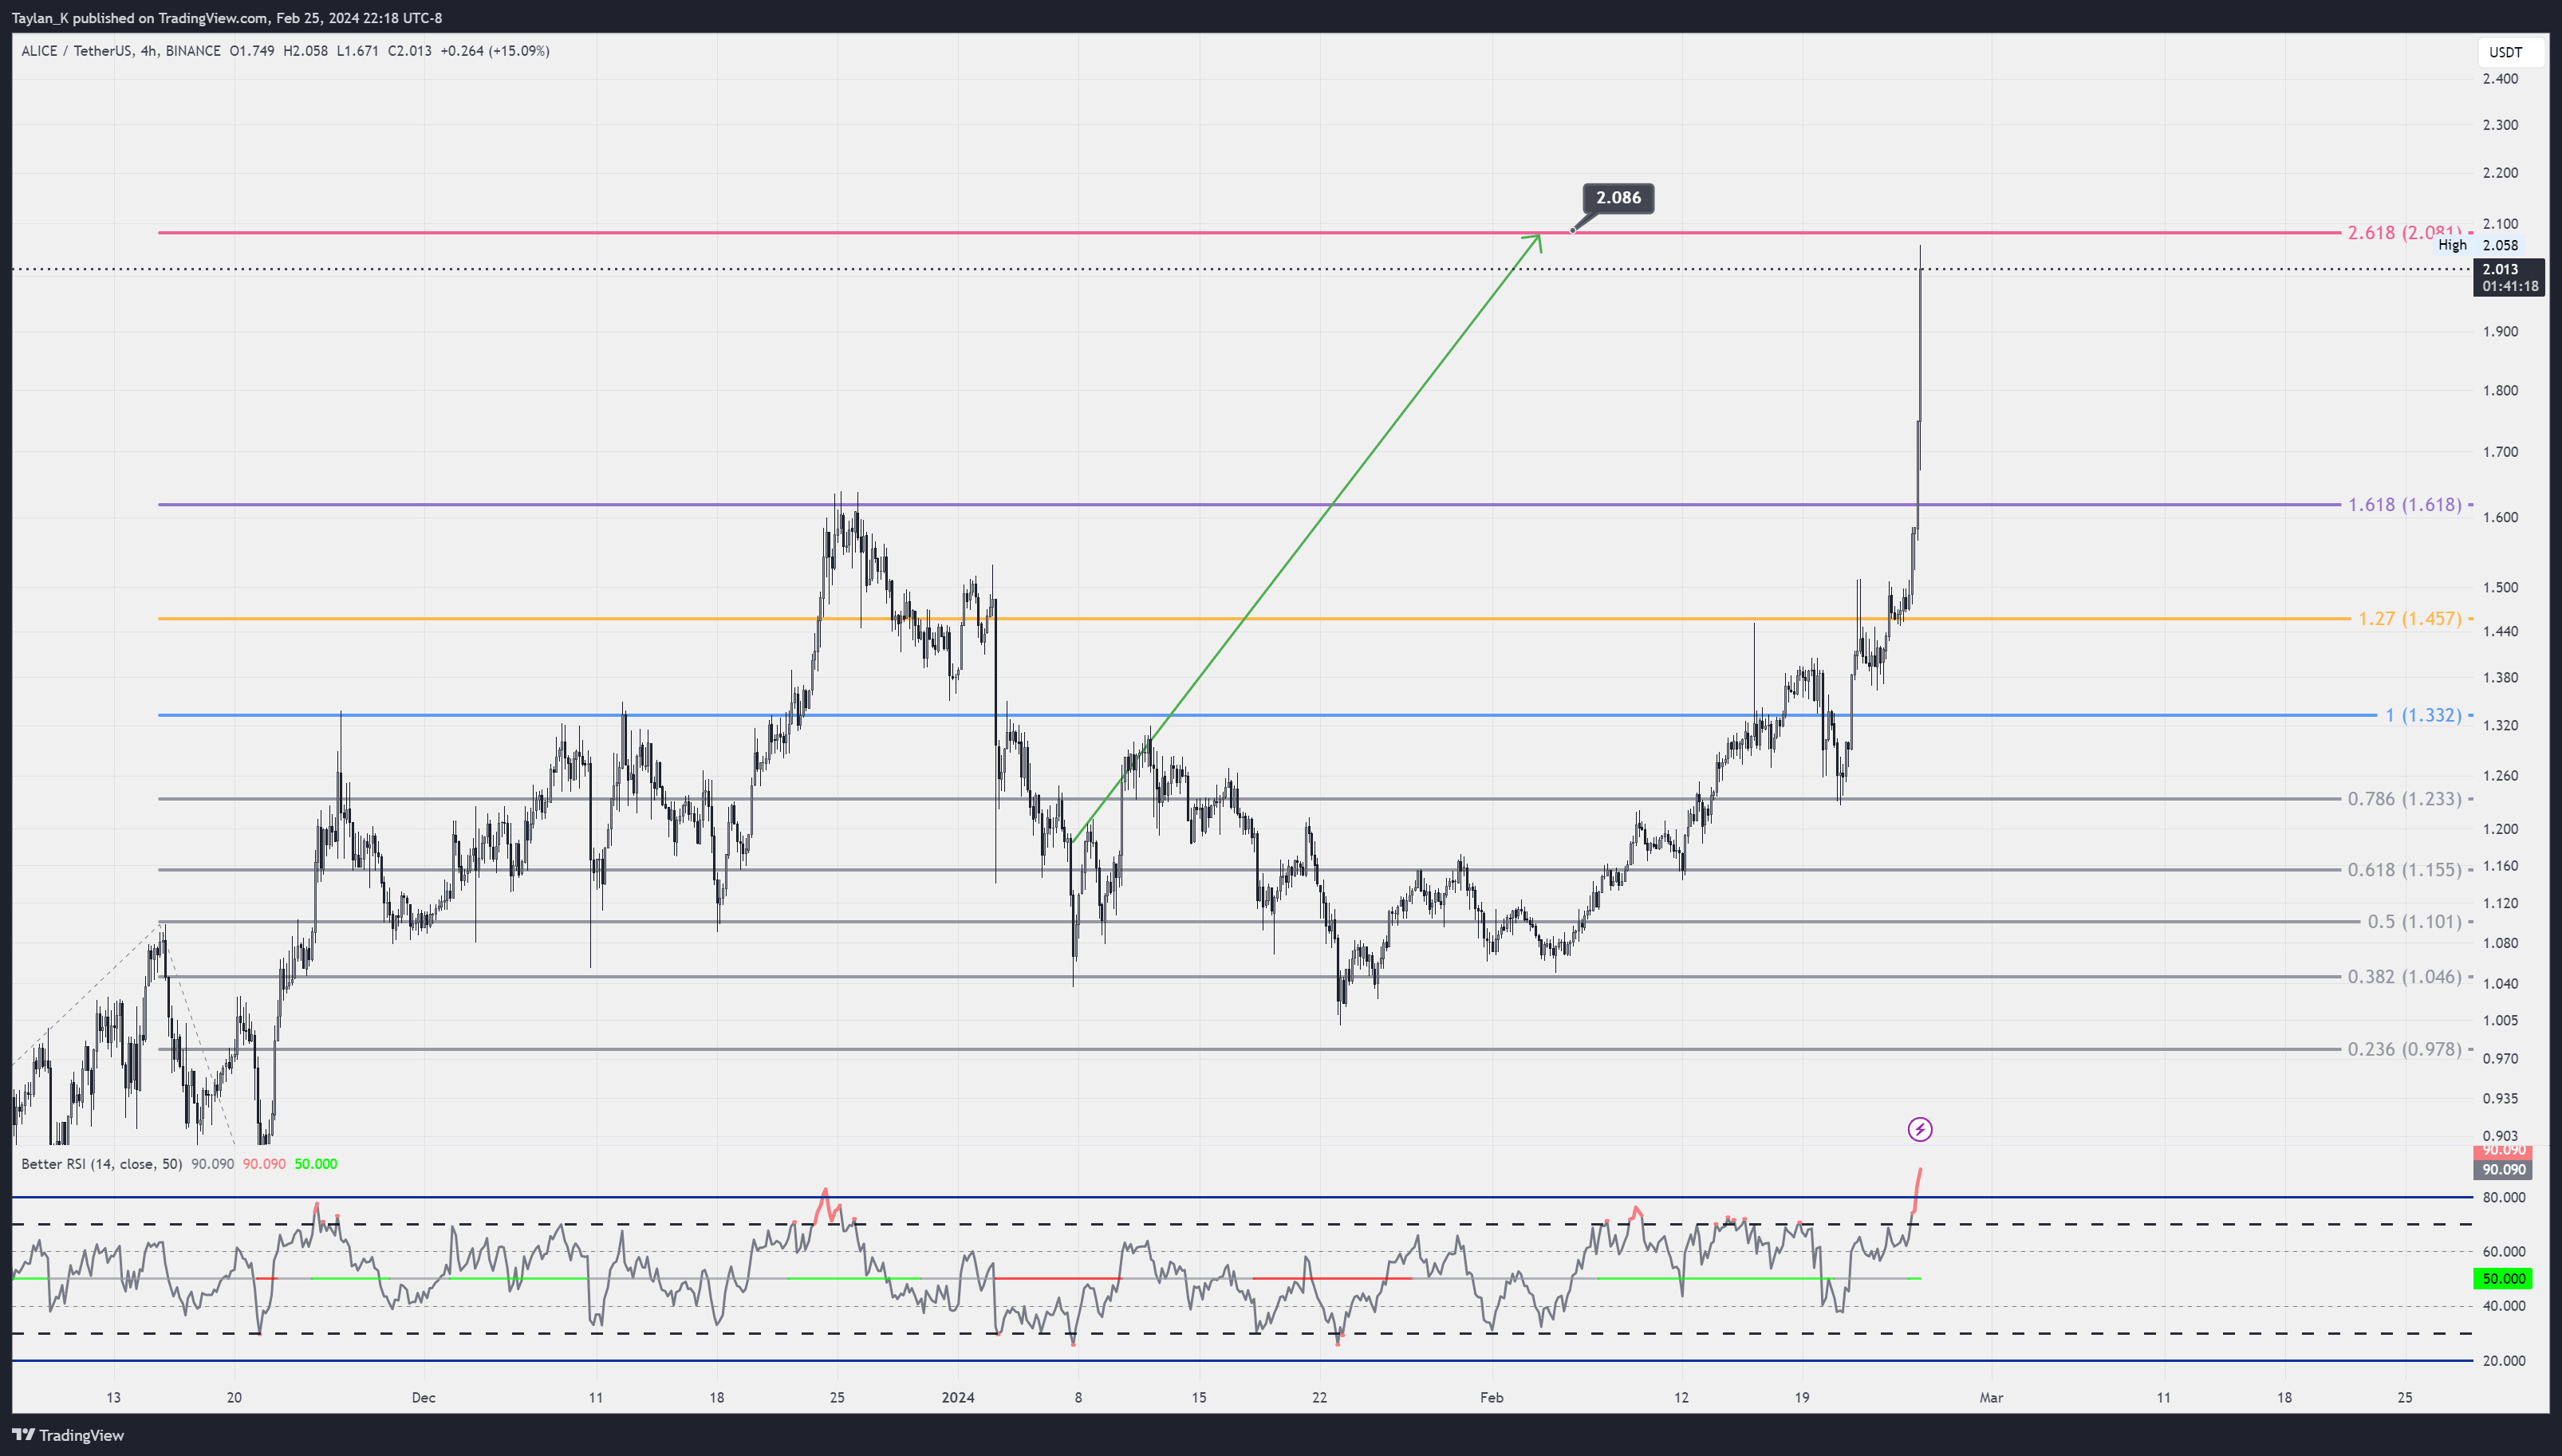Viewport: 2562px width, 1456px height.
Task: Click the 1.800 price scale label
Action: [2500, 390]
